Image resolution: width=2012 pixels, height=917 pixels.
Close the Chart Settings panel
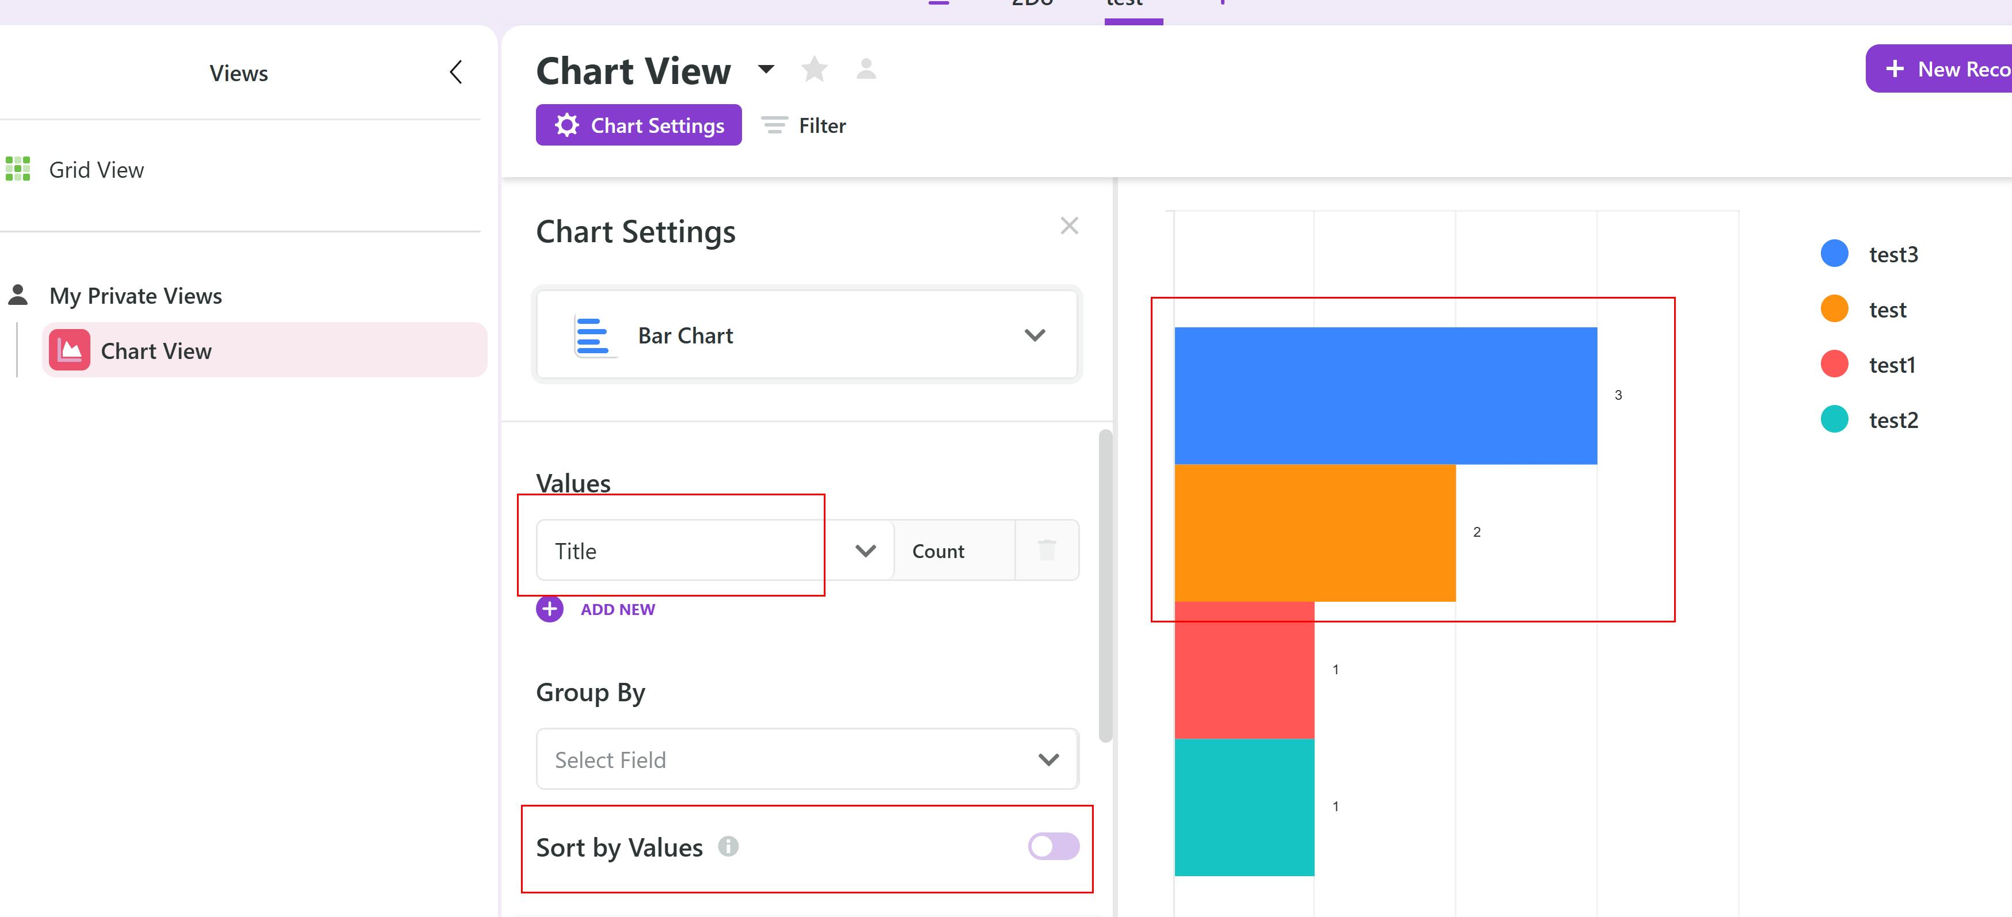coord(1069,226)
